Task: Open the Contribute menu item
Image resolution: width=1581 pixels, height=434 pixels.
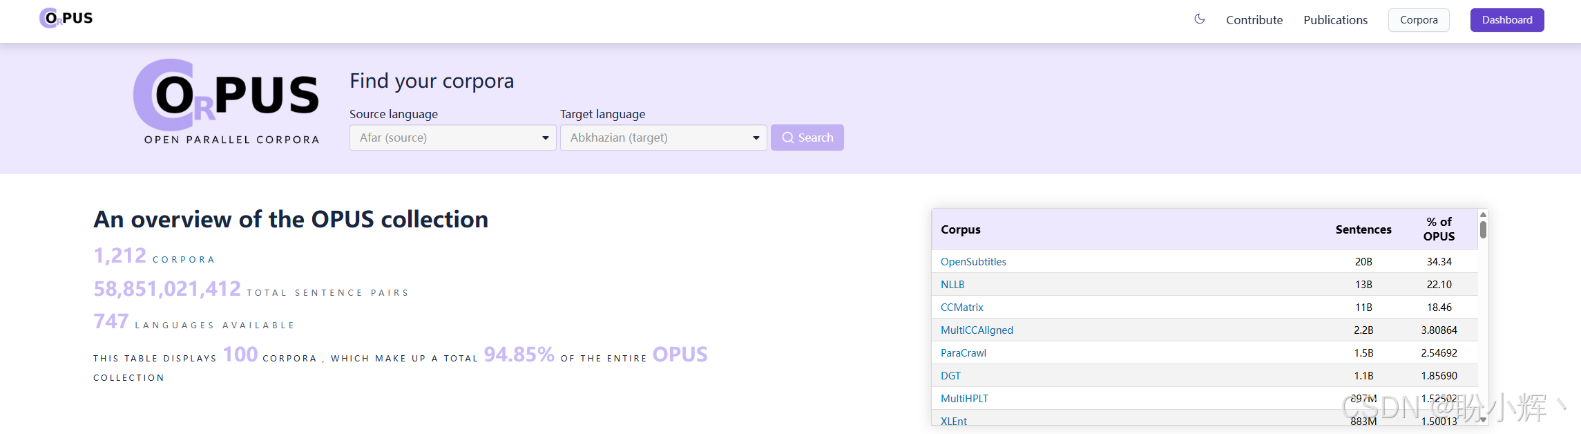Action: (x=1254, y=20)
